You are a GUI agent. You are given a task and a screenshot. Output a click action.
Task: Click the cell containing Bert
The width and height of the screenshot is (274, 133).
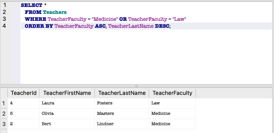46,124
